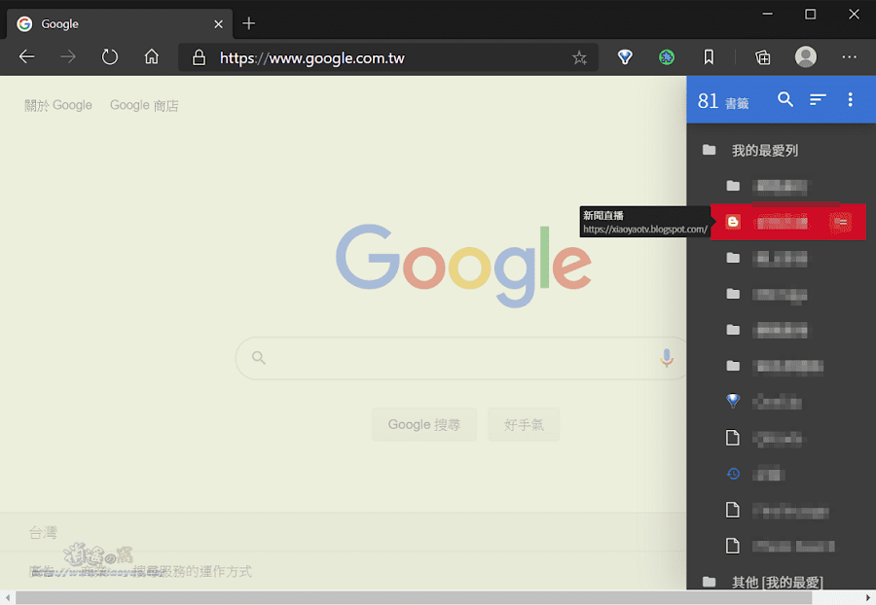Screen dimensions: 876x605
Task: Start voice search with microphone icon
Action: coord(666,358)
